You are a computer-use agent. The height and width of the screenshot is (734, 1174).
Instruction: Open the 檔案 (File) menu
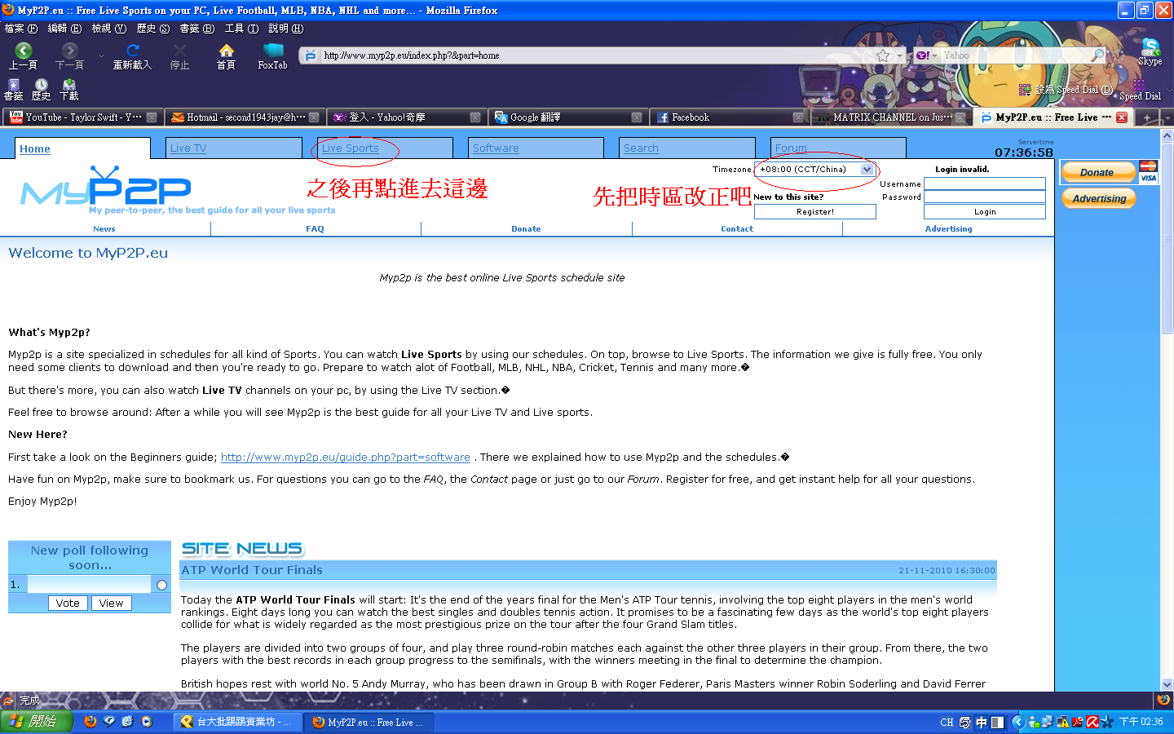point(20,29)
